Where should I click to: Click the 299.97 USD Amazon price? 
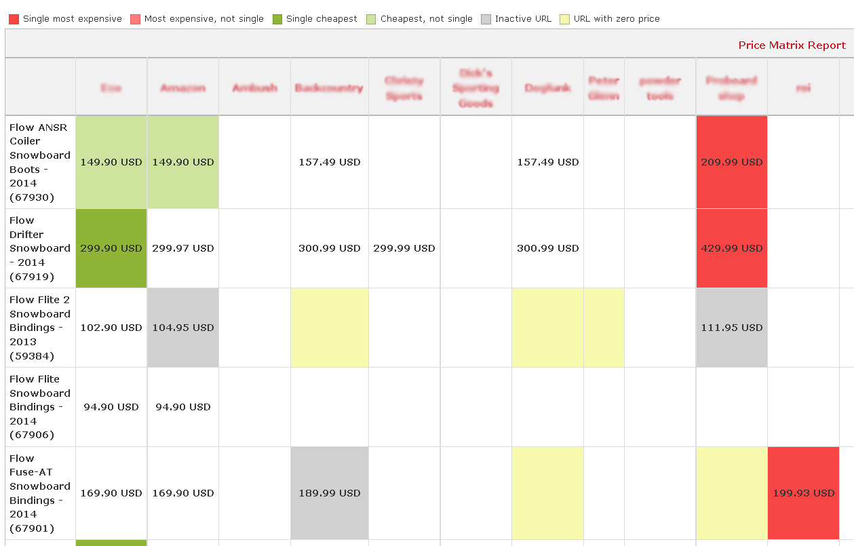[x=183, y=248]
